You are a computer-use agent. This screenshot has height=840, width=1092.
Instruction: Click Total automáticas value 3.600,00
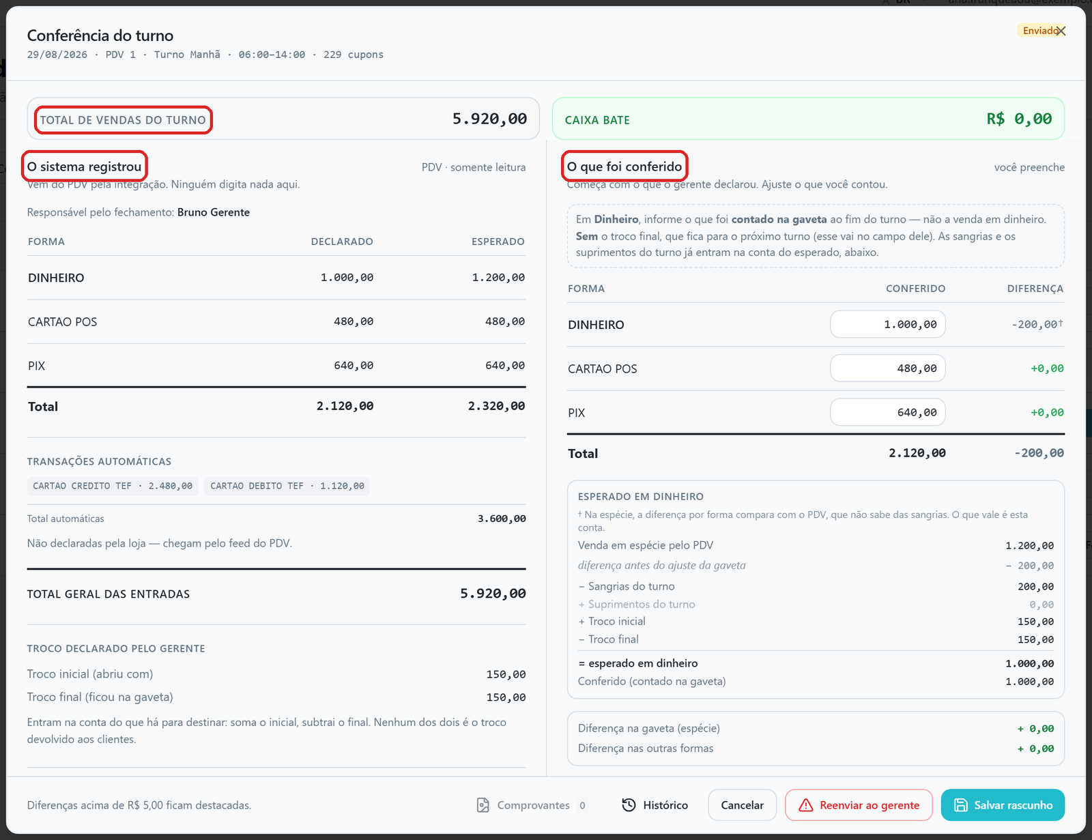502,519
